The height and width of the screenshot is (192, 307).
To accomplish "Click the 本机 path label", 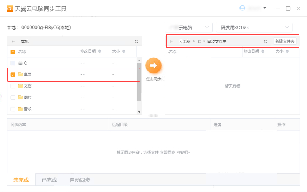I will (25, 41).
